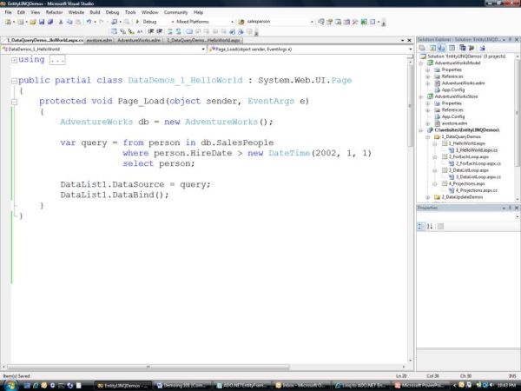Select Categorized view in Properties panel
Screen dimensions: 521x391
point(421,227)
